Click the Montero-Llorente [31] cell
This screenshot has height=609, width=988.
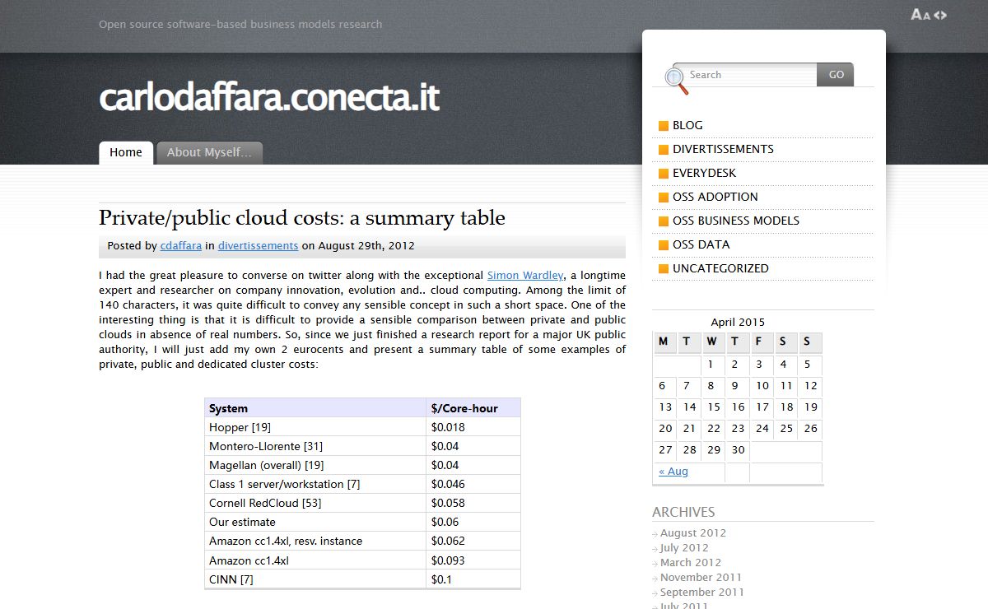click(315, 446)
